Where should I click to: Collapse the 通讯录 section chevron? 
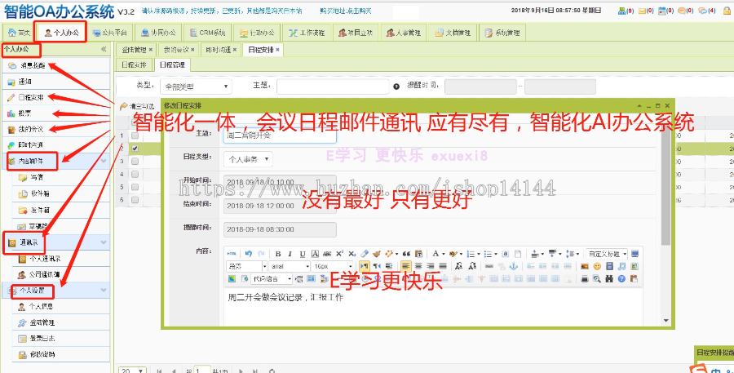[104, 242]
